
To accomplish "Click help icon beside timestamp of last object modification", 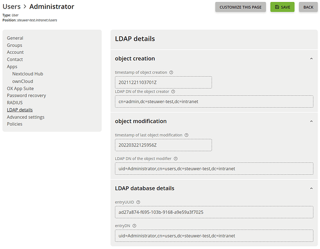I will click(x=187, y=135).
